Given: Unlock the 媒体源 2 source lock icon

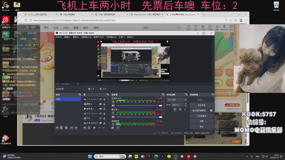Looking at the screenshot, I should click(104, 109).
